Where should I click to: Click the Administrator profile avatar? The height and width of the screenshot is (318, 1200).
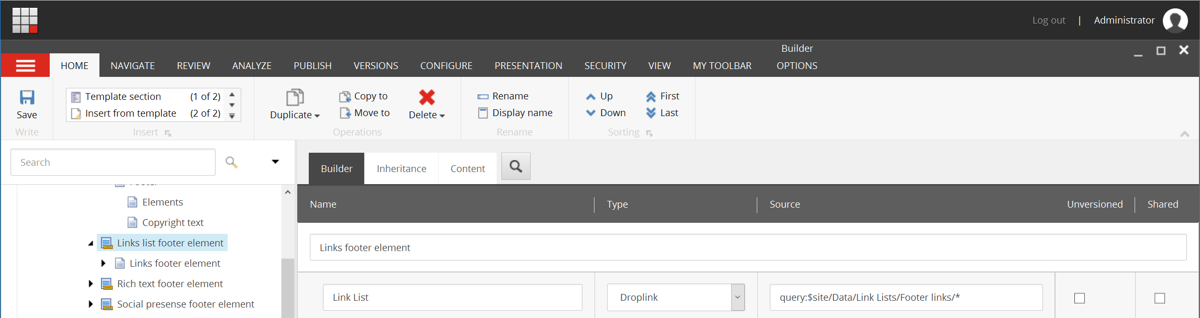coord(1175,20)
